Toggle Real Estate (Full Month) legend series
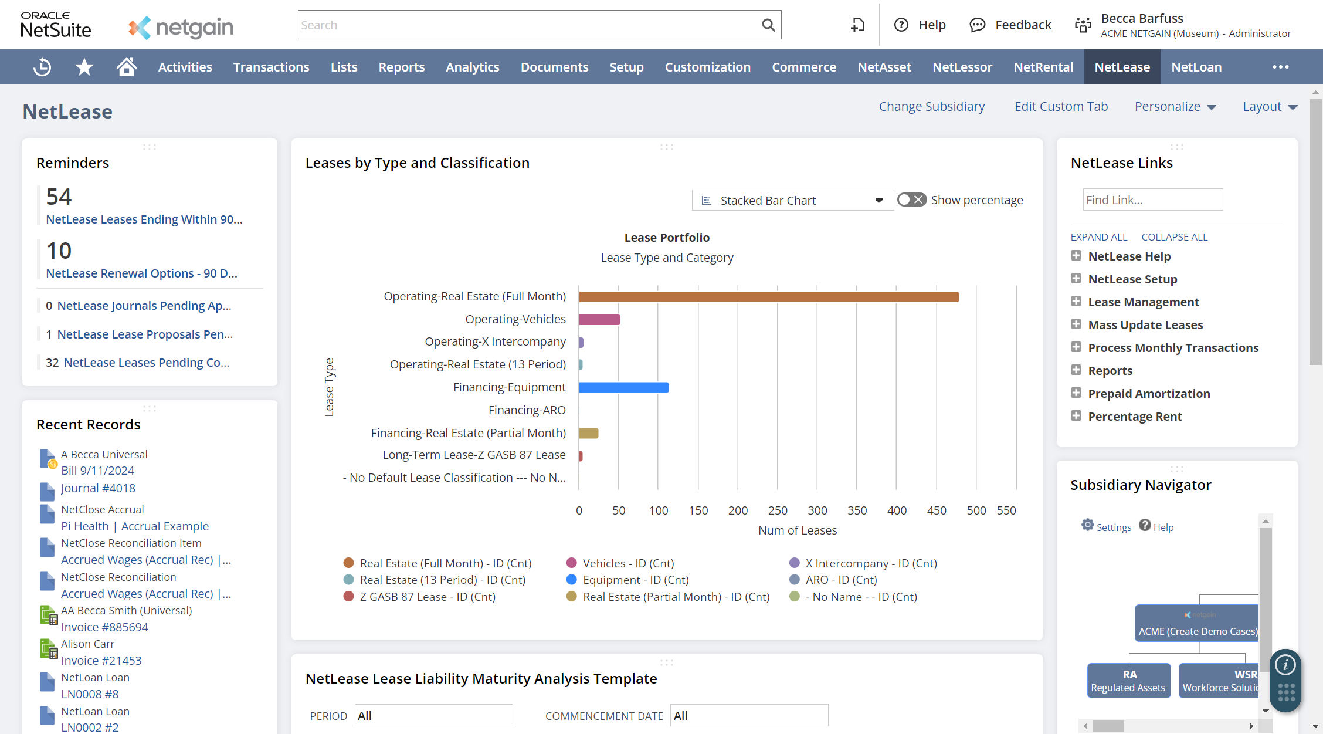1323x734 pixels. point(437,563)
